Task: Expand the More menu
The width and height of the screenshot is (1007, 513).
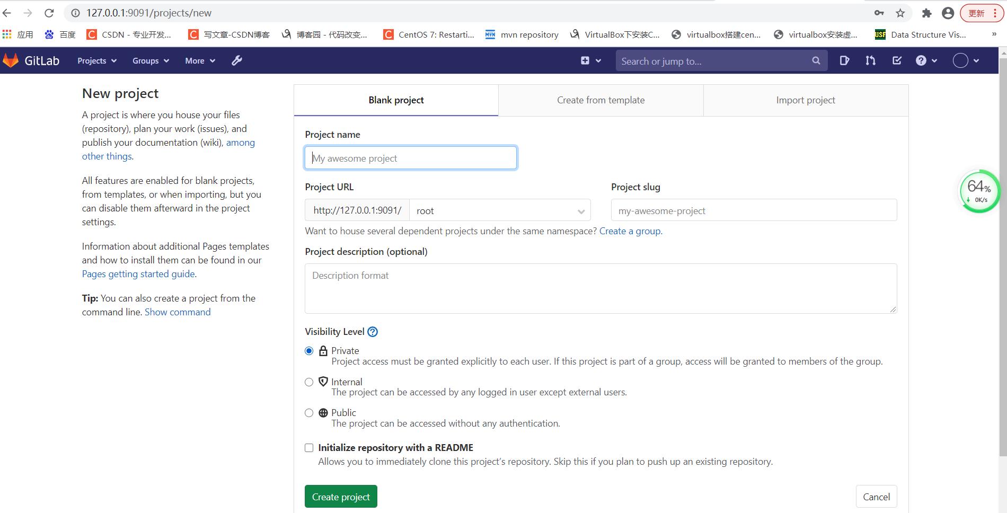Action: (x=200, y=60)
